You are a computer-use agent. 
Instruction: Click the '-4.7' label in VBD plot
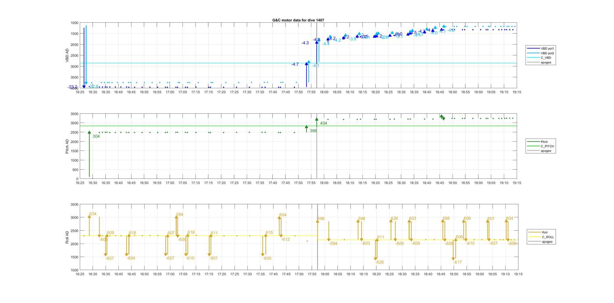click(295, 64)
